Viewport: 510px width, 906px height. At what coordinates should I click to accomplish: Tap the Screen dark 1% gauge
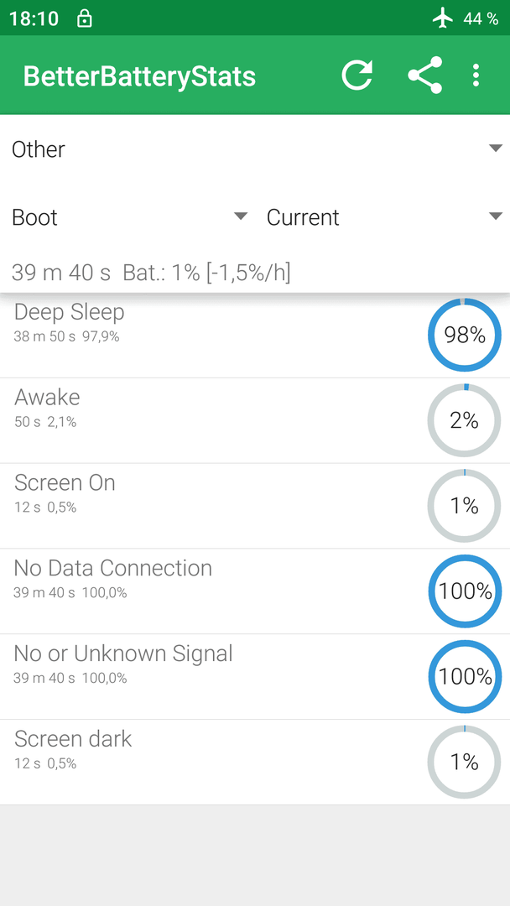[465, 762]
